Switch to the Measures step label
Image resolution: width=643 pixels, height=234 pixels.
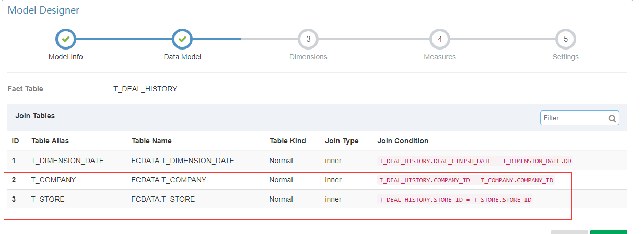(x=440, y=57)
